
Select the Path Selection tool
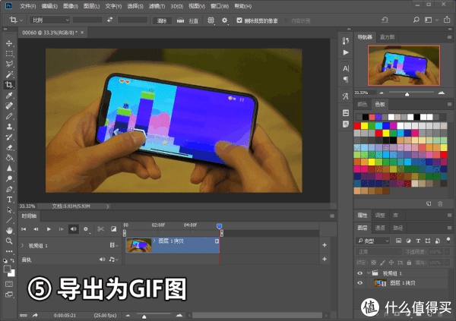click(x=9, y=209)
